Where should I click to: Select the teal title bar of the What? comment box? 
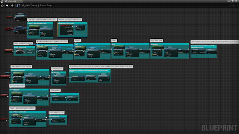[92, 44]
